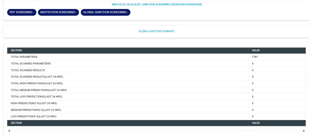
Task: Select Total Low Predictions (Last 24 Hrs) row
Action: 37,97
